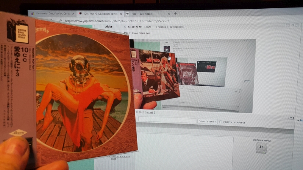Select the 10cc или 10 кубических tab
The width and height of the screenshot is (303, 170).
click(100, 14)
